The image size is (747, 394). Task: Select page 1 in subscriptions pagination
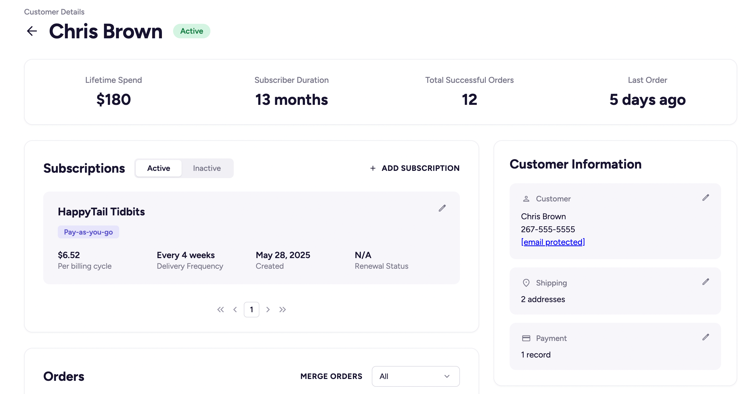251,309
